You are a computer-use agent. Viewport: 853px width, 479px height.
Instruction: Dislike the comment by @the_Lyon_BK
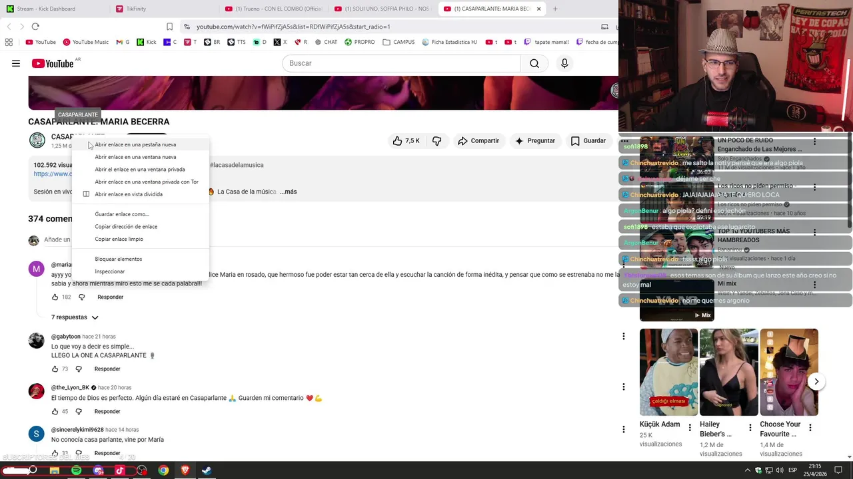pos(79,412)
